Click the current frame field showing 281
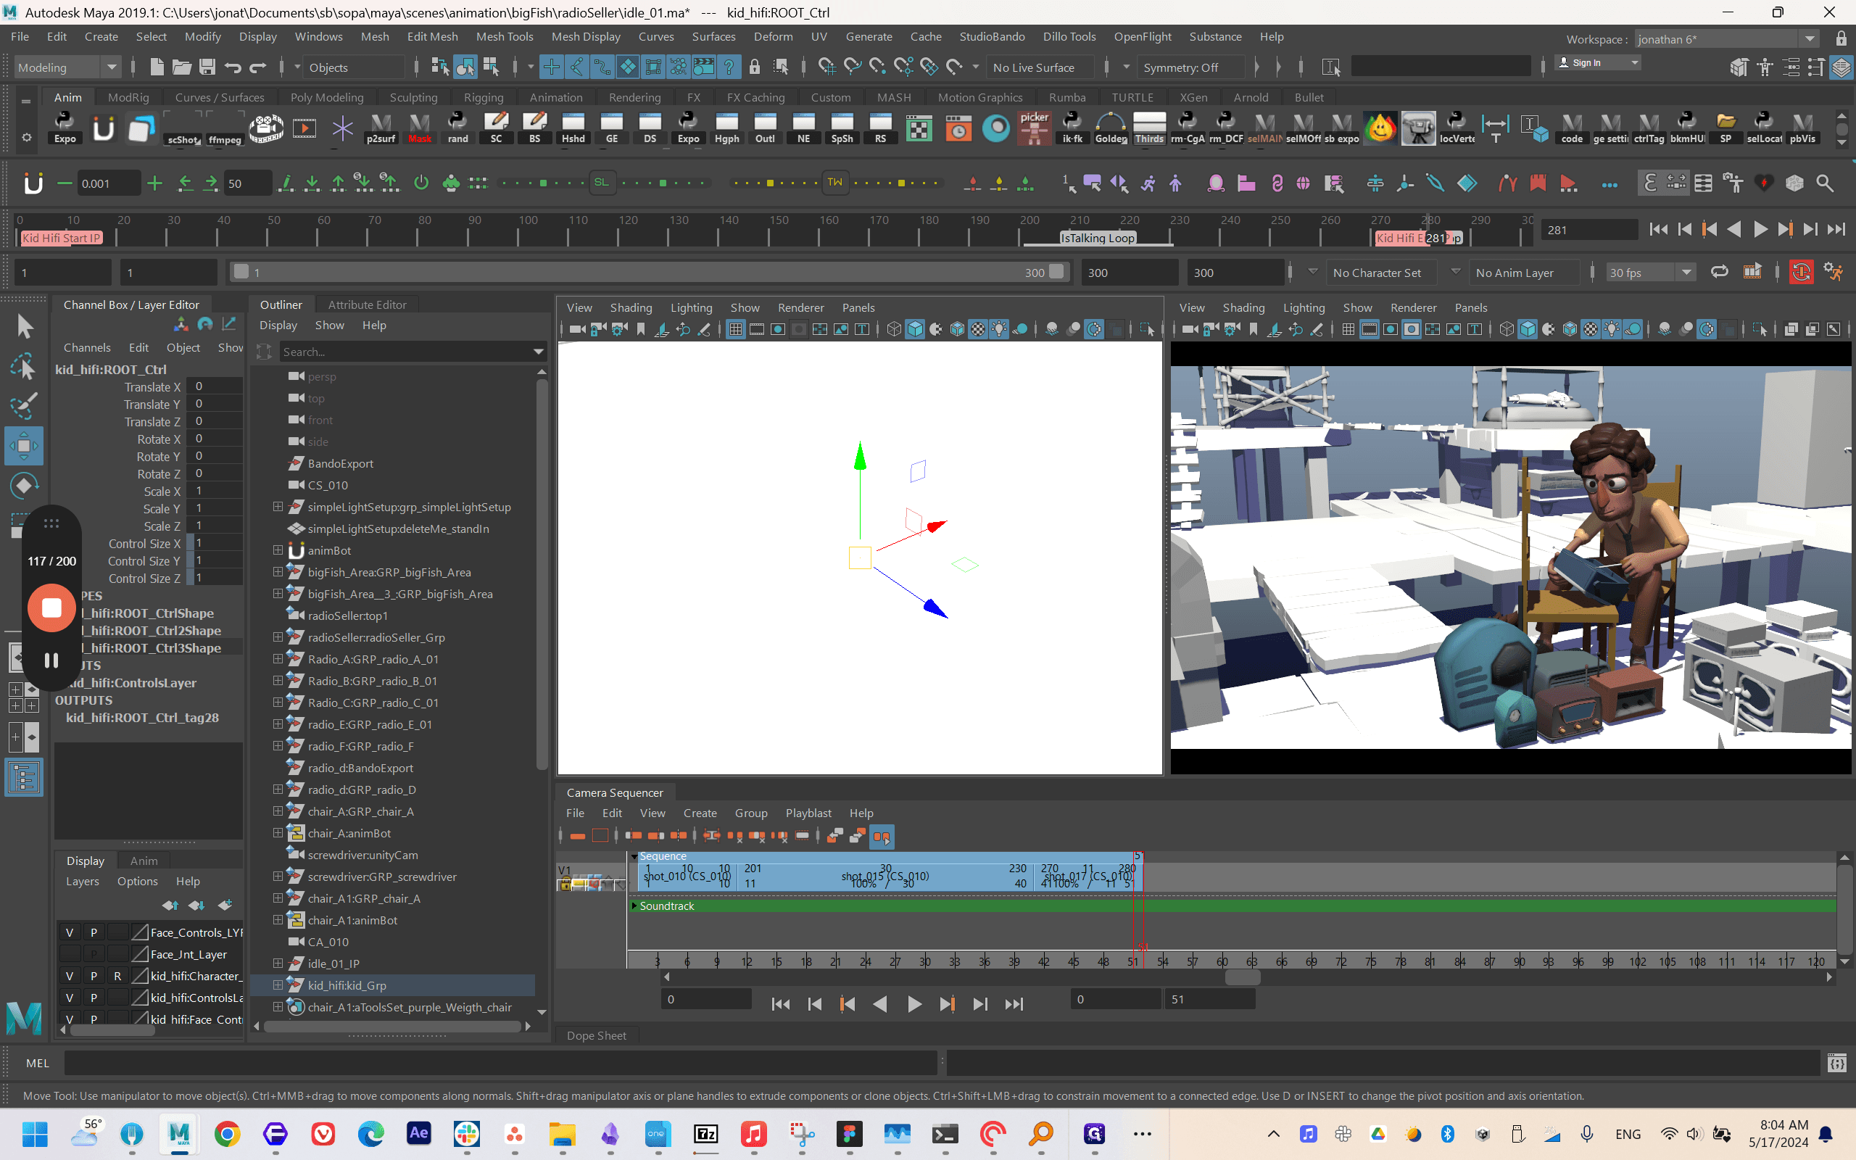Screen dimensions: 1856x1160 (x=1589, y=229)
